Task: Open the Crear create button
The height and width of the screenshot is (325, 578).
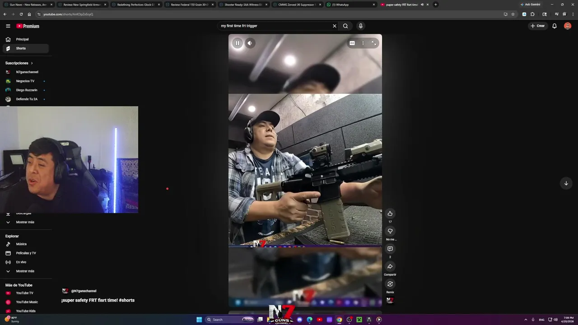Action: pos(538,26)
